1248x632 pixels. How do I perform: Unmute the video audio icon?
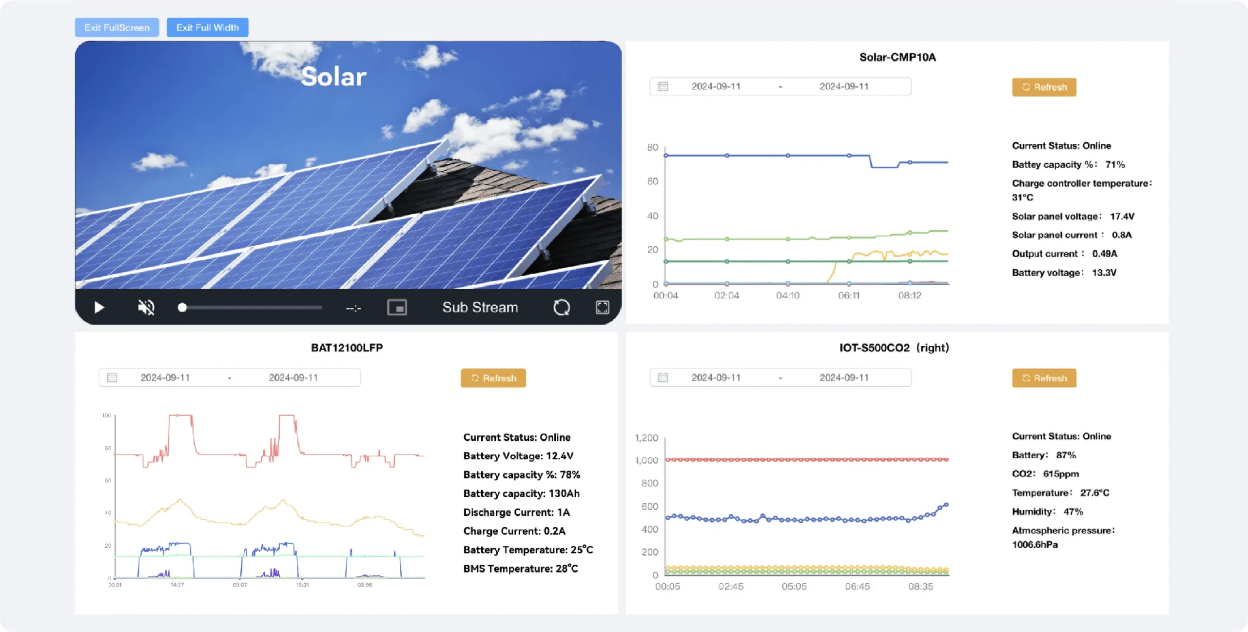pyautogui.click(x=146, y=307)
